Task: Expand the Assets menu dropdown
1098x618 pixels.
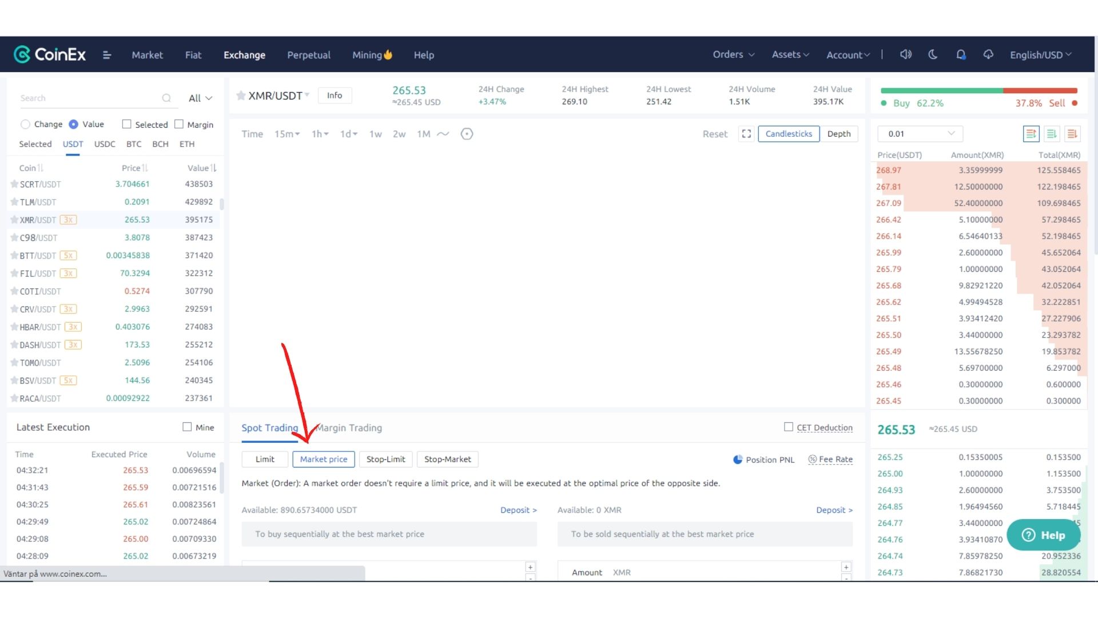Action: pyautogui.click(x=790, y=54)
